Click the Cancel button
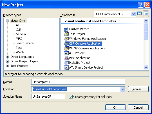The width and height of the screenshot is (152, 114). click(138, 108)
